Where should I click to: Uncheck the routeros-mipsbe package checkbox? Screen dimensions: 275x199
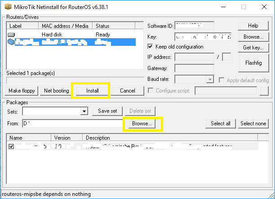[x=11, y=146]
